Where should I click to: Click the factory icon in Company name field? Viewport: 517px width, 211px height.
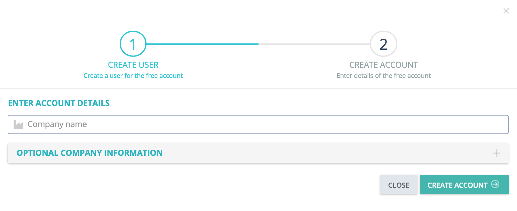click(18, 124)
